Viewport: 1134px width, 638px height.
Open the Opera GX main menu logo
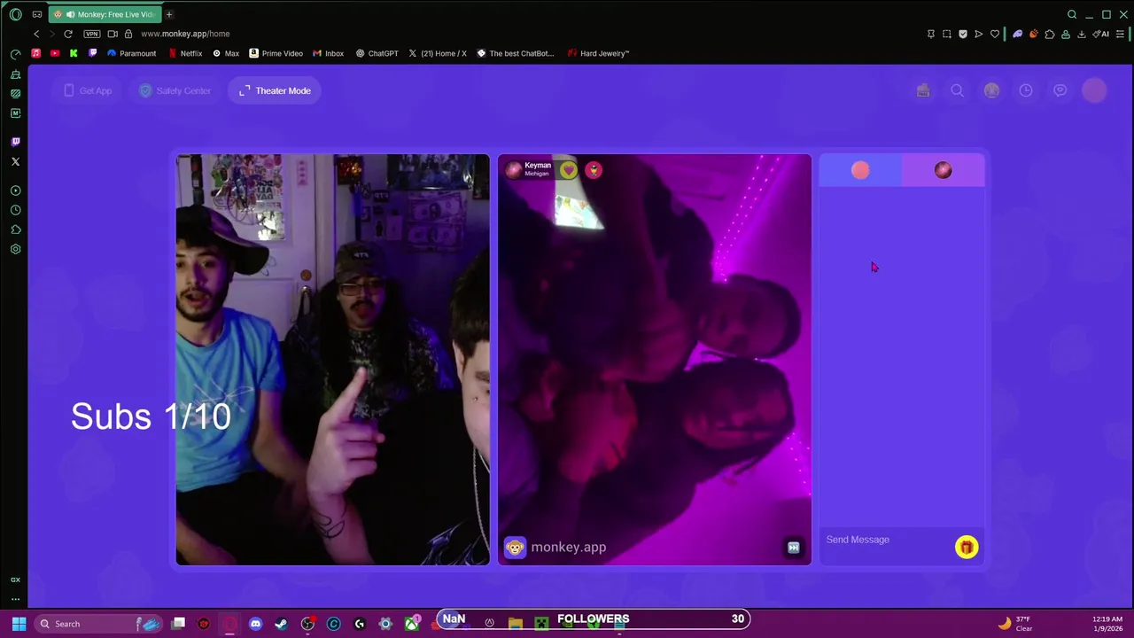pos(15,14)
